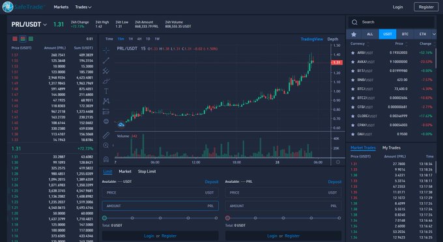443x242 pixels.
Task: Favorite the AVAX/USDT pair star
Action: (352, 62)
